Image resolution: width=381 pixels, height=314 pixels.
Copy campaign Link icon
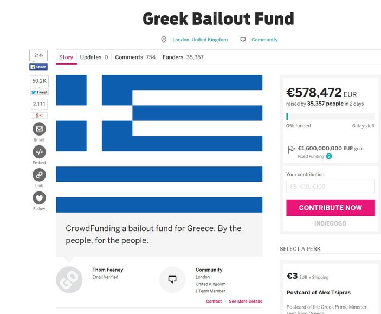39,175
